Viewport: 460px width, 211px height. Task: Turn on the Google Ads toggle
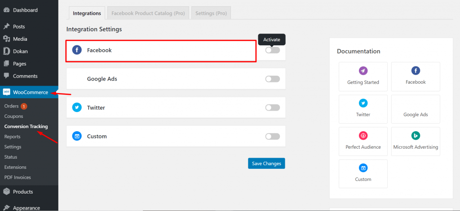[272, 79]
